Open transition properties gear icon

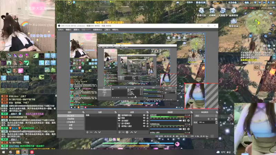[216, 119]
